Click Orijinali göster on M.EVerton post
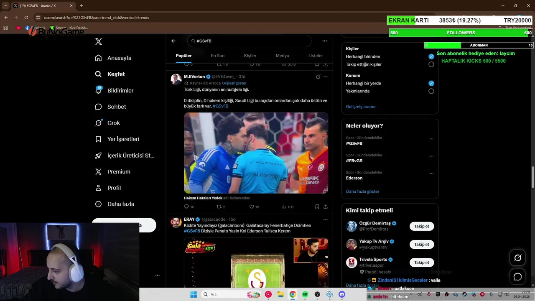Image resolution: width=535 pixels, height=301 pixels. coord(234,83)
